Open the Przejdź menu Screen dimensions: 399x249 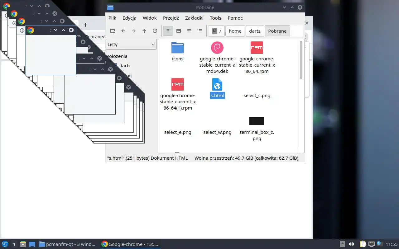point(171,18)
